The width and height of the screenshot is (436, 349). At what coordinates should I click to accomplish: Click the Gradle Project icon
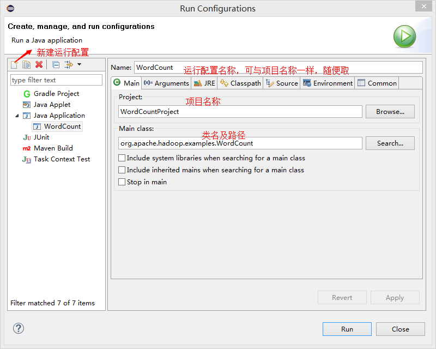27,94
